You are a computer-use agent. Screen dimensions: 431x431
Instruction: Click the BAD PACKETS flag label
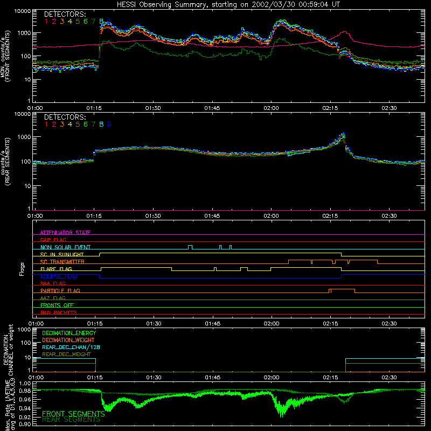tap(59, 312)
